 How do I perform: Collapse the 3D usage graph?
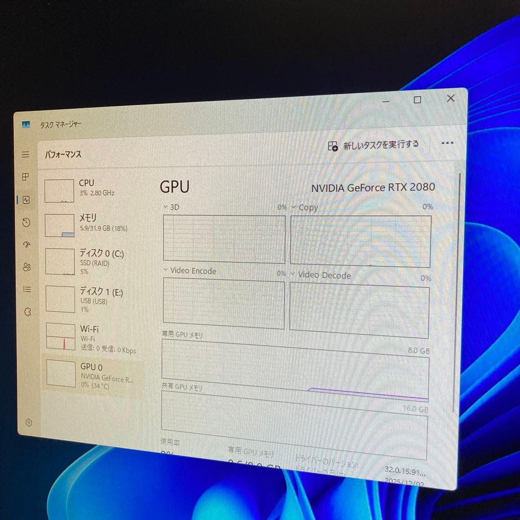pos(166,207)
